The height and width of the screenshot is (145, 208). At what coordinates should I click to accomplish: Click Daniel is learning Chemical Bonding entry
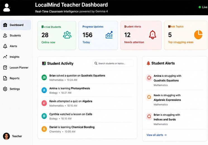pyautogui.click(x=87, y=129)
